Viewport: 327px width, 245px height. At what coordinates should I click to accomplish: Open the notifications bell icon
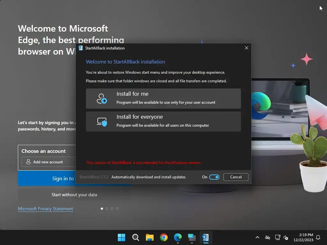pyautogui.click(x=318, y=237)
